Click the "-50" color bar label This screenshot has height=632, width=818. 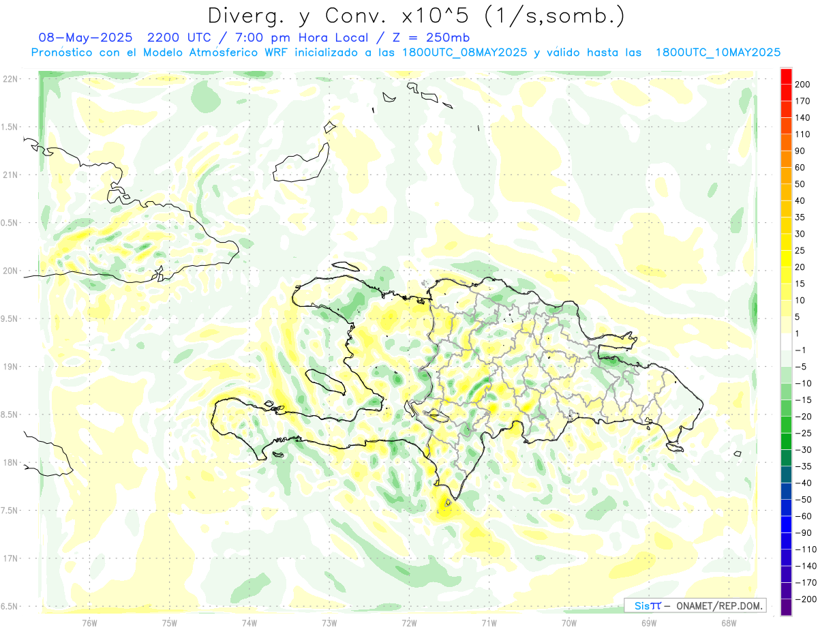click(802, 500)
